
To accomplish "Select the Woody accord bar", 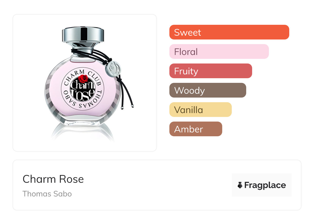I will [x=208, y=90].
